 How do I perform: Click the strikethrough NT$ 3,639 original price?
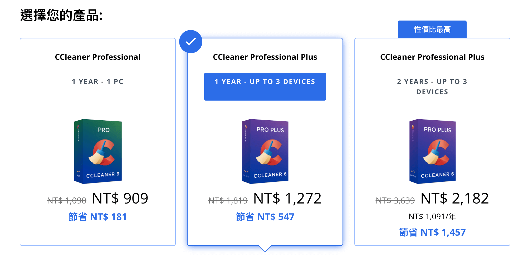pos(395,201)
